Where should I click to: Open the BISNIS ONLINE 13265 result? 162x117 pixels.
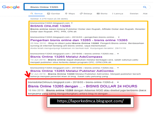[x=50, y=26]
